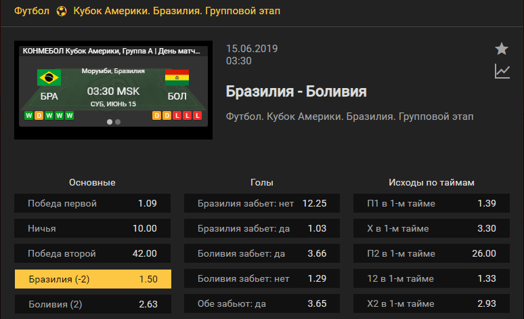
Task: Bet on Боливия (2) at 2.63
Action: [93, 304]
